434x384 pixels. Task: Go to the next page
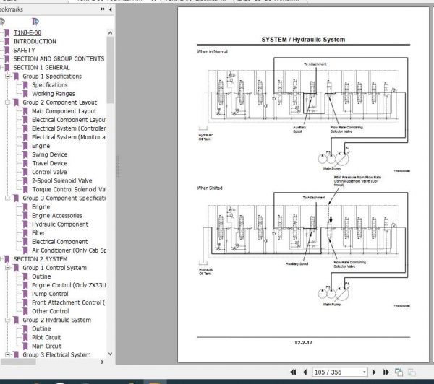pyautogui.click(x=374, y=372)
